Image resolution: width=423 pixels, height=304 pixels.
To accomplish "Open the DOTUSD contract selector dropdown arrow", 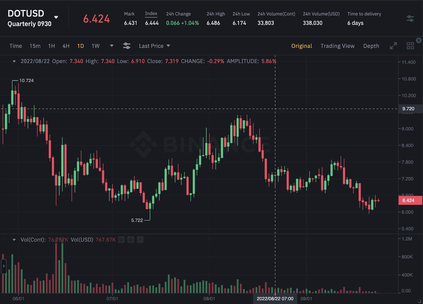I will [x=56, y=17].
